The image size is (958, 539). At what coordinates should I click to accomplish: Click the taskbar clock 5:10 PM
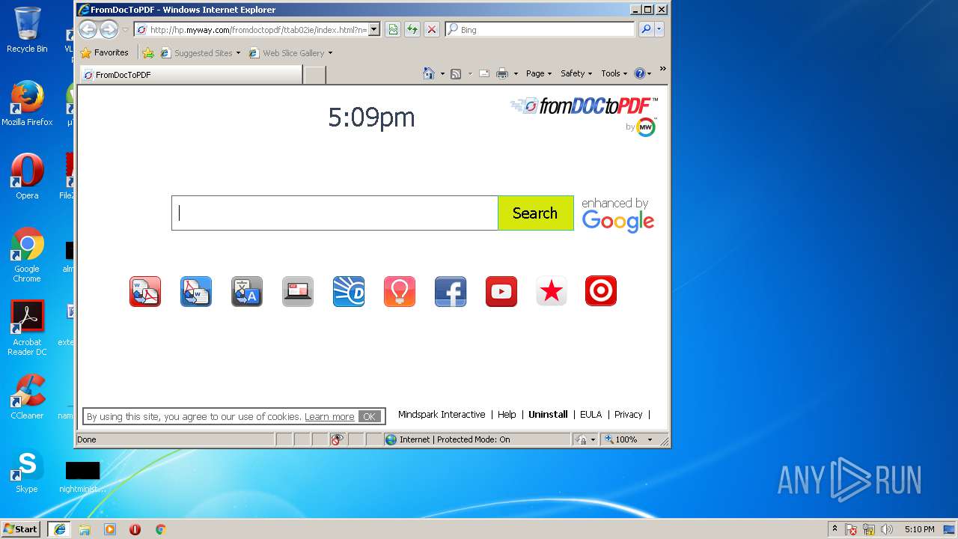[919, 529]
